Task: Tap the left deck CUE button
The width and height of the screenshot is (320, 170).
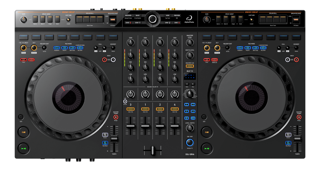Action: point(24,132)
